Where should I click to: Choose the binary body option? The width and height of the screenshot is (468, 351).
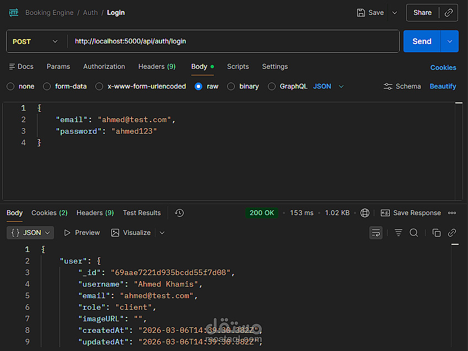(x=231, y=86)
